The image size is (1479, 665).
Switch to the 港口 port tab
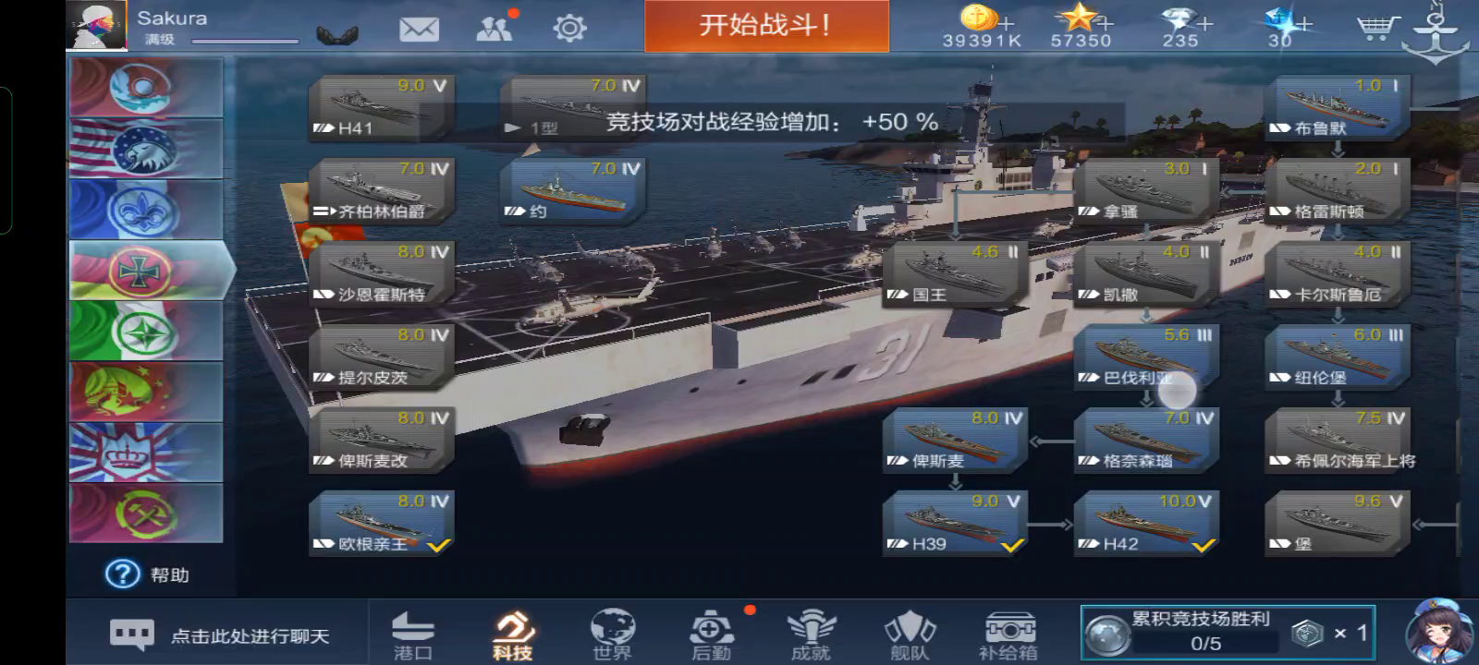(413, 635)
